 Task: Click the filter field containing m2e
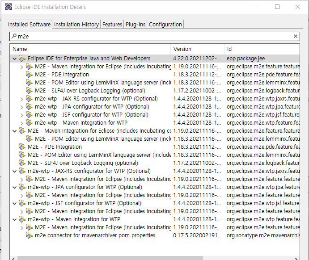coord(155,37)
